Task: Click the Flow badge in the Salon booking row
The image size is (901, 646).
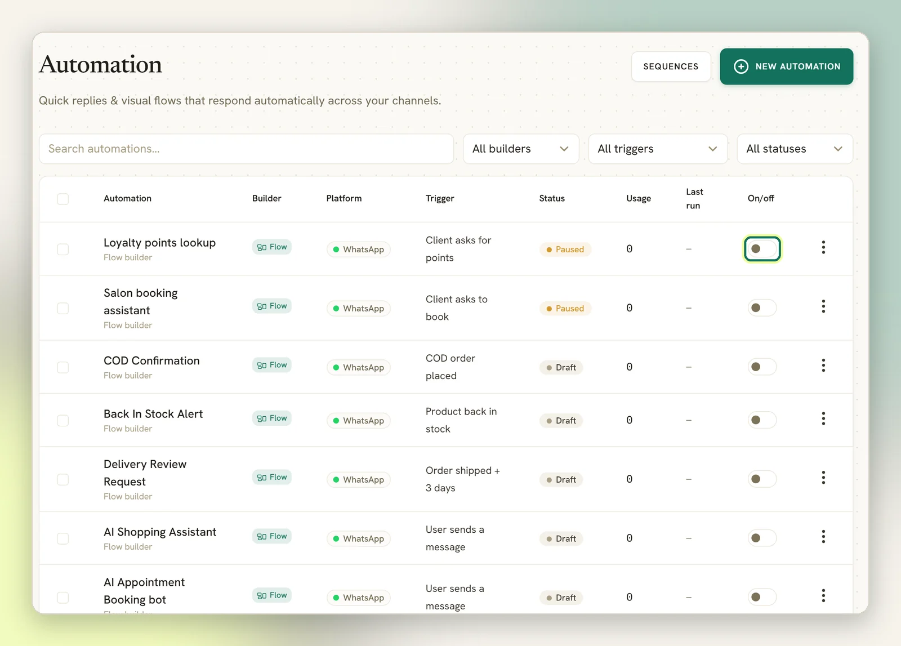Action: [272, 306]
